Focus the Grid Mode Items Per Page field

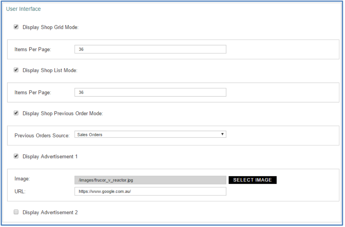pyautogui.click(x=150, y=49)
